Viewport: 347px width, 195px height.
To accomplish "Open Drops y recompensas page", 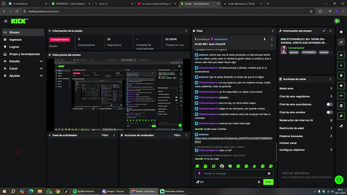I will point(23,54).
